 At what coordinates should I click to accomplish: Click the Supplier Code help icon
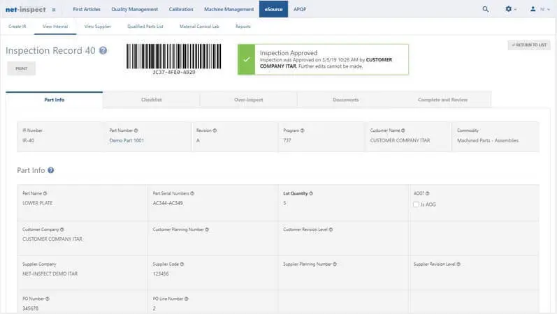pyautogui.click(x=183, y=264)
